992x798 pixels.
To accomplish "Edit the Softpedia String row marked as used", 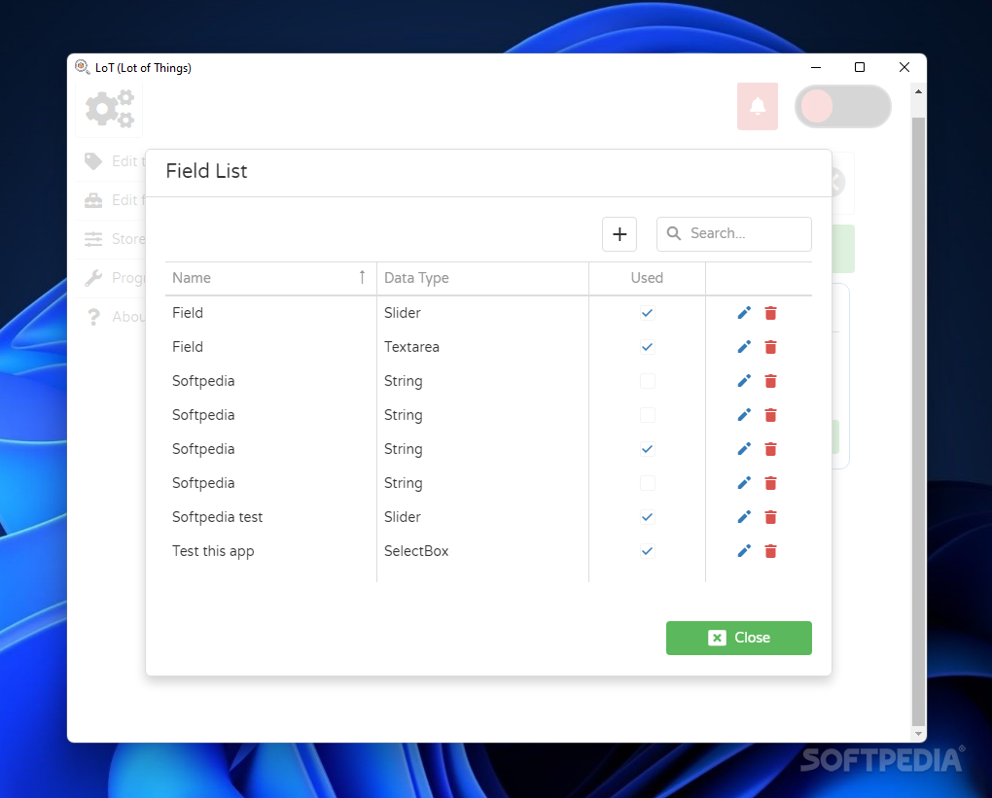I will (x=744, y=449).
